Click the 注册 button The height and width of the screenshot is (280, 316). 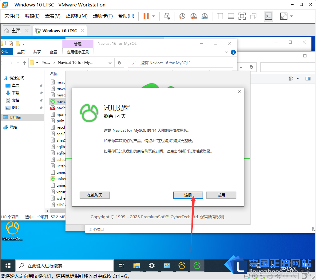(x=188, y=195)
